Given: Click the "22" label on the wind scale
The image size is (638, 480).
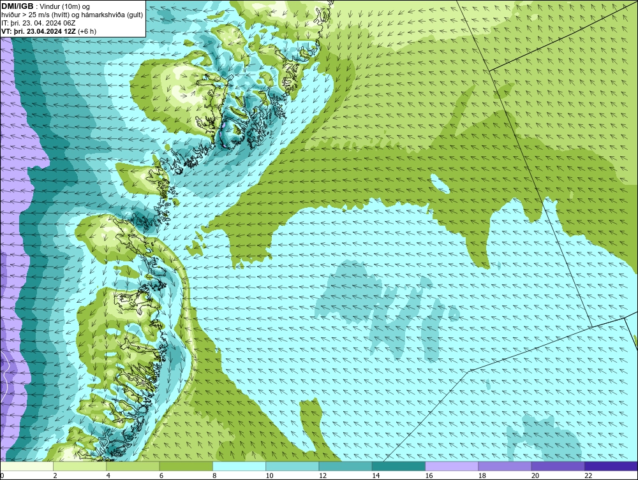Looking at the screenshot, I should click(x=588, y=476).
